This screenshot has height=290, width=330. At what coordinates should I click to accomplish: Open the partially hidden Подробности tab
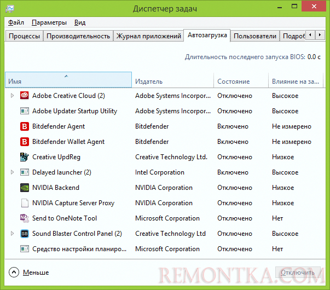click(293, 36)
